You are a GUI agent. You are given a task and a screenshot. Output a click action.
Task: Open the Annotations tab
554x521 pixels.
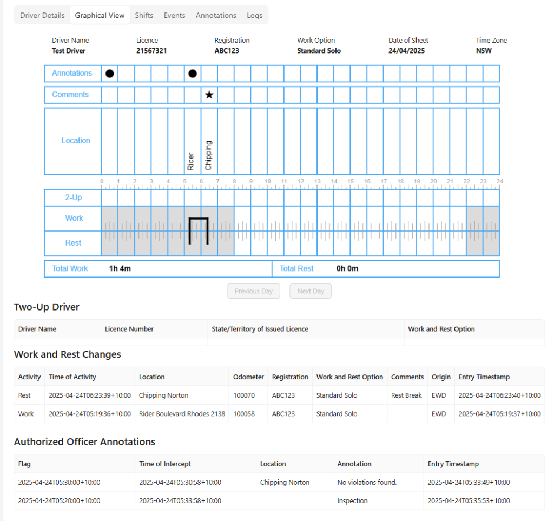click(216, 15)
